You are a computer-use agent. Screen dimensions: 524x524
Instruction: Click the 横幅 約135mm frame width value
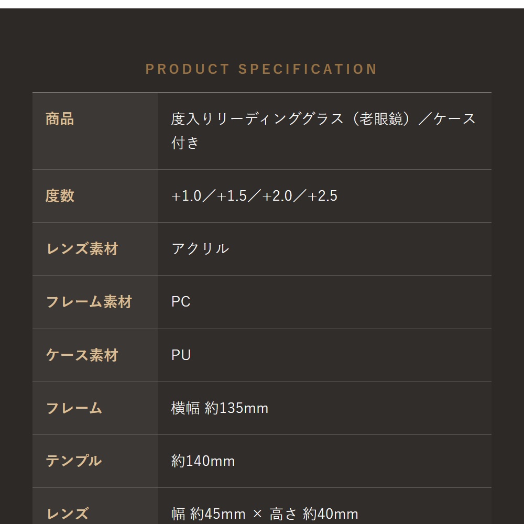click(x=220, y=408)
